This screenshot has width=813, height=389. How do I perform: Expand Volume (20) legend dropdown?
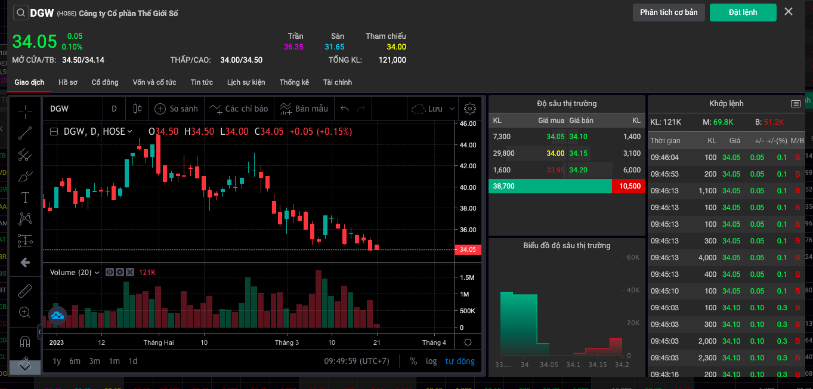97,272
